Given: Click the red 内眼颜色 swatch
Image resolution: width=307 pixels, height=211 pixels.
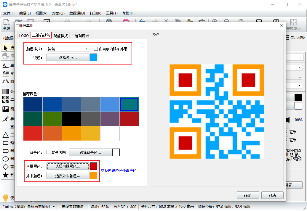Looking at the screenshot, I should click(93, 166).
